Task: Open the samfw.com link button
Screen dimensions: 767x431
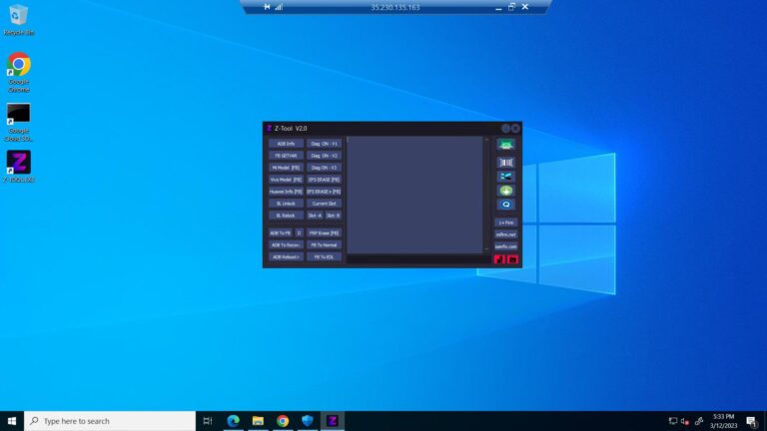Action: point(505,246)
